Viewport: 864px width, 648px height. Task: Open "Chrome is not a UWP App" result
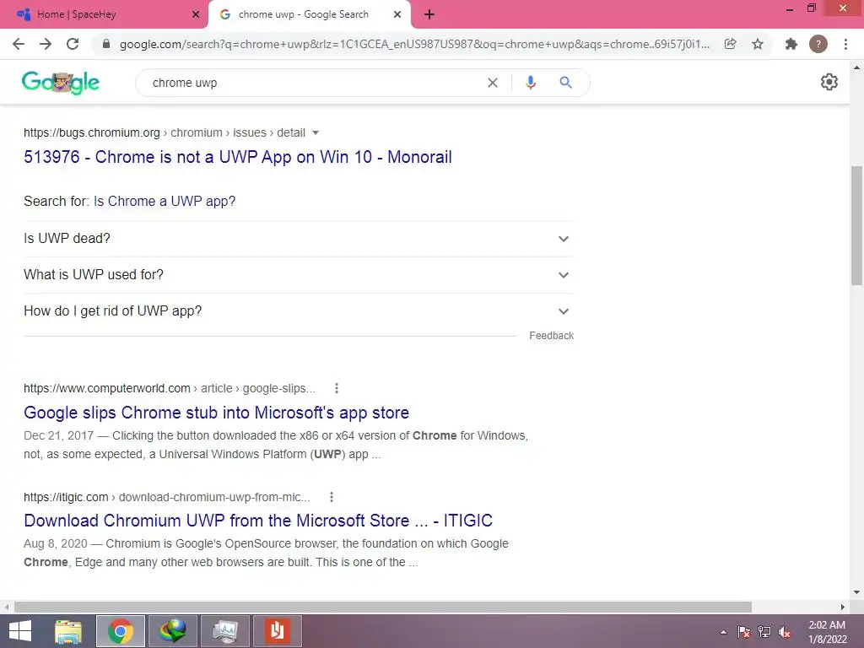(x=237, y=157)
